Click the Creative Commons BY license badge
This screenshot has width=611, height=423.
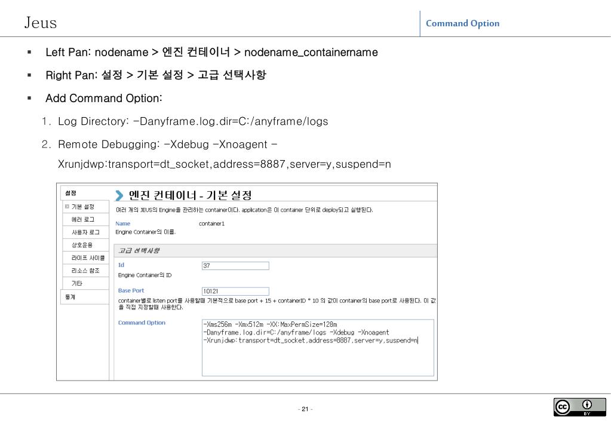pos(579,407)
